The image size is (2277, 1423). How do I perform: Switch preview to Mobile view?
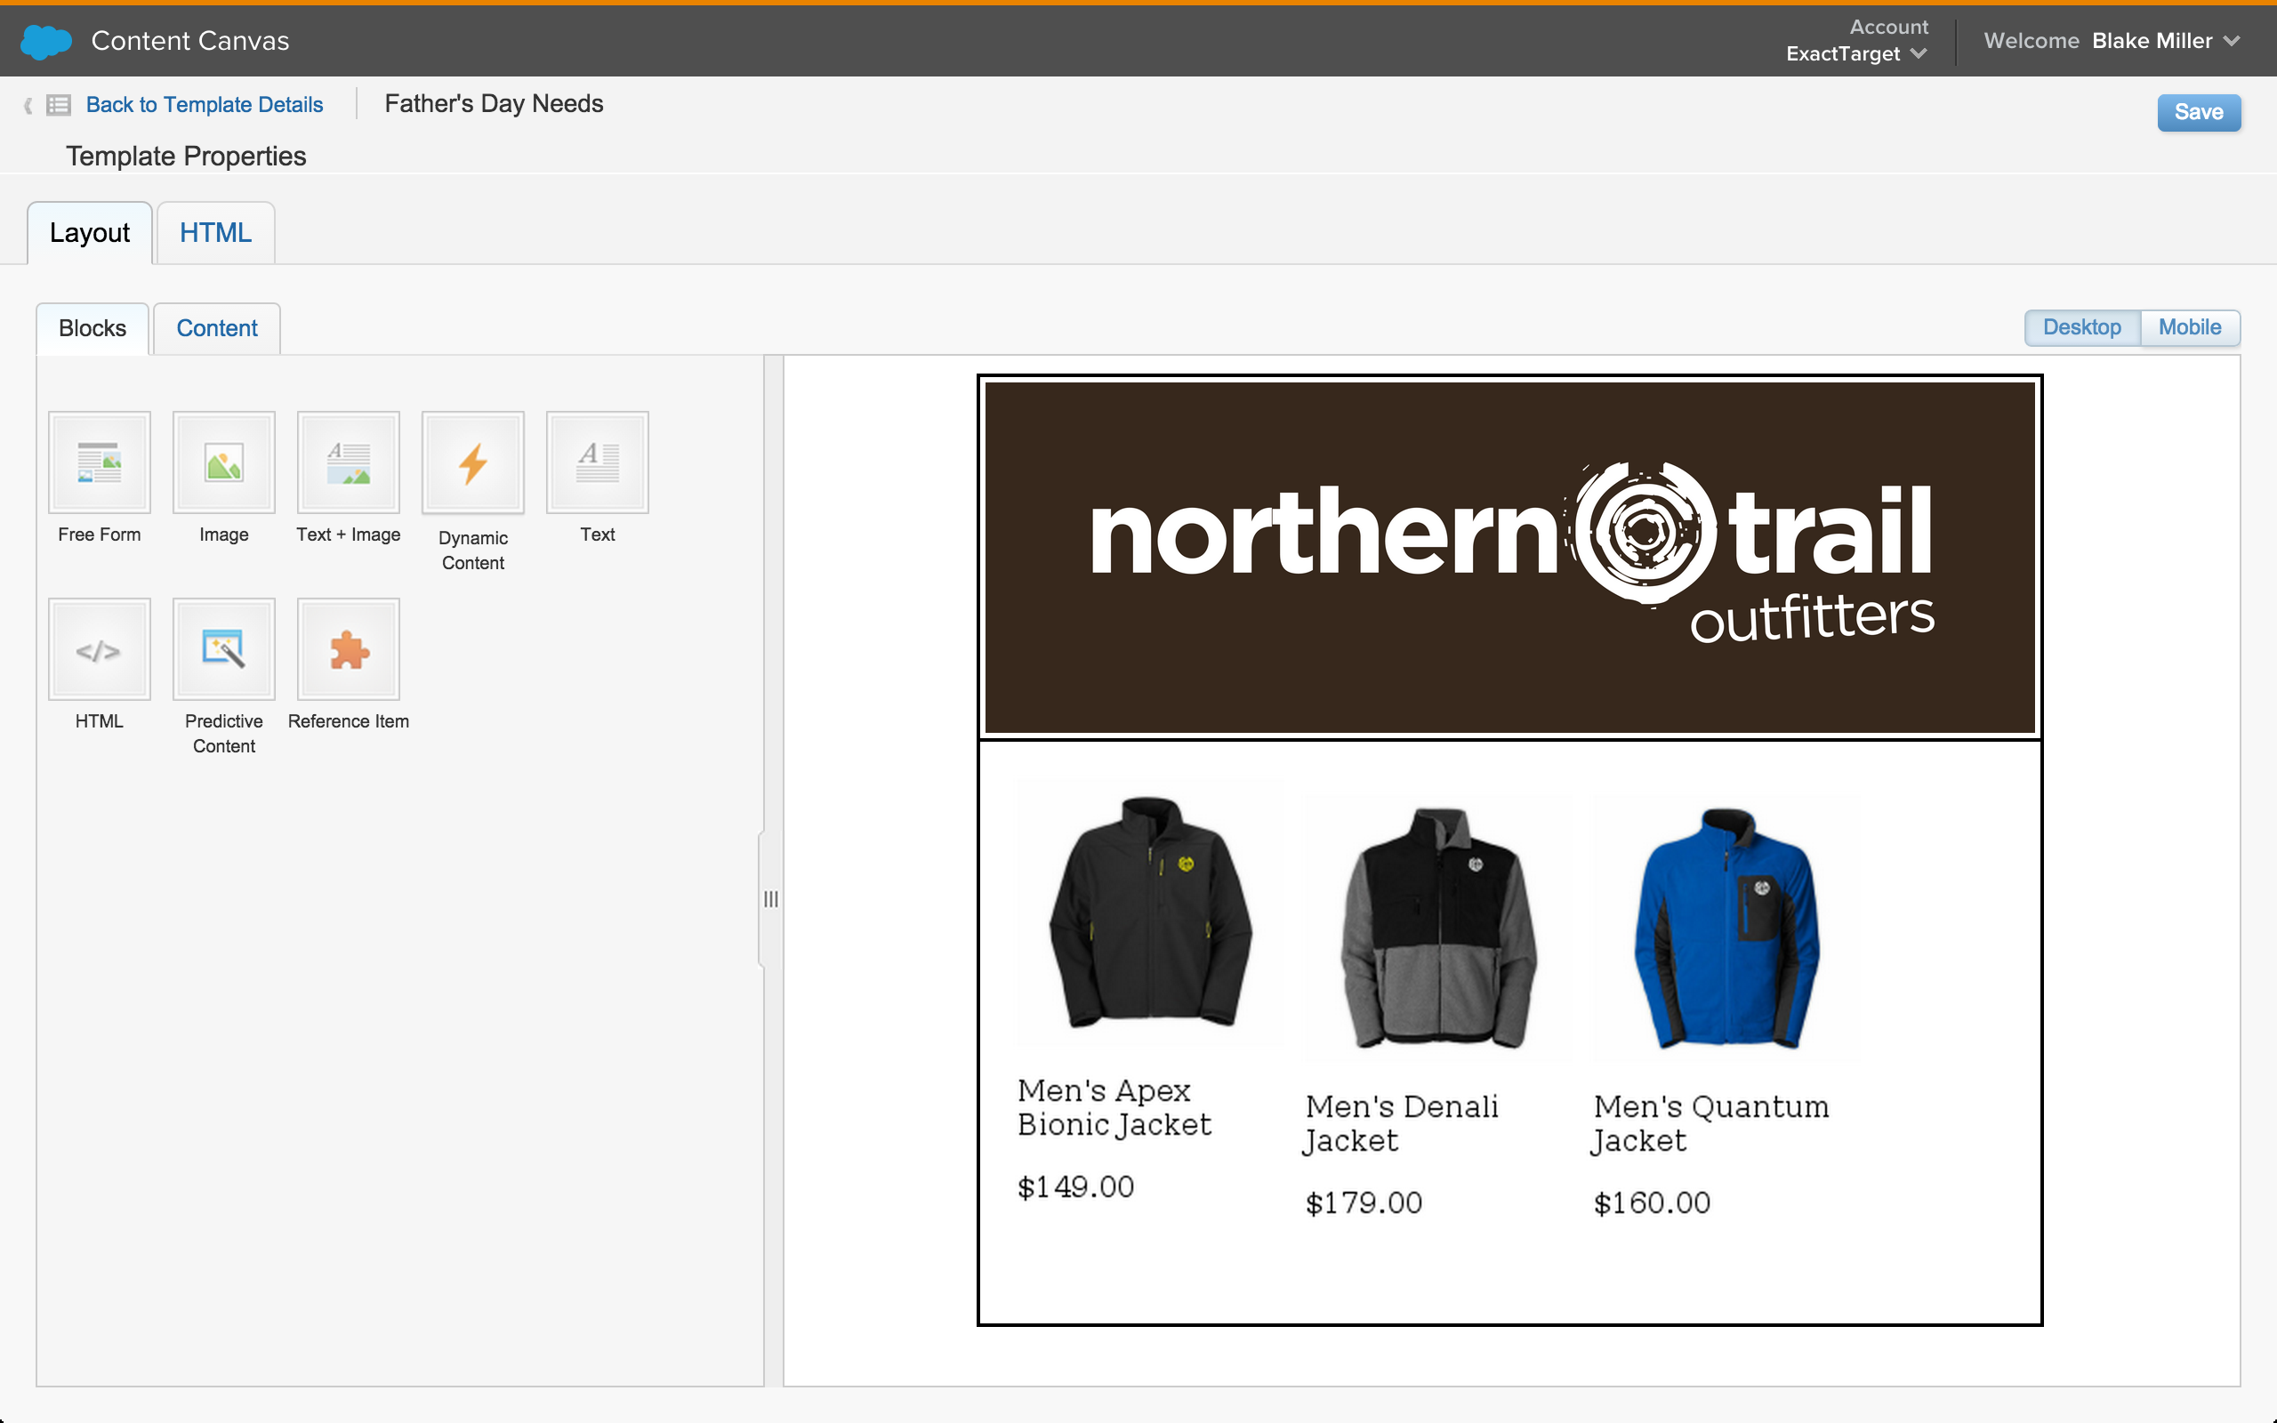2190,327
